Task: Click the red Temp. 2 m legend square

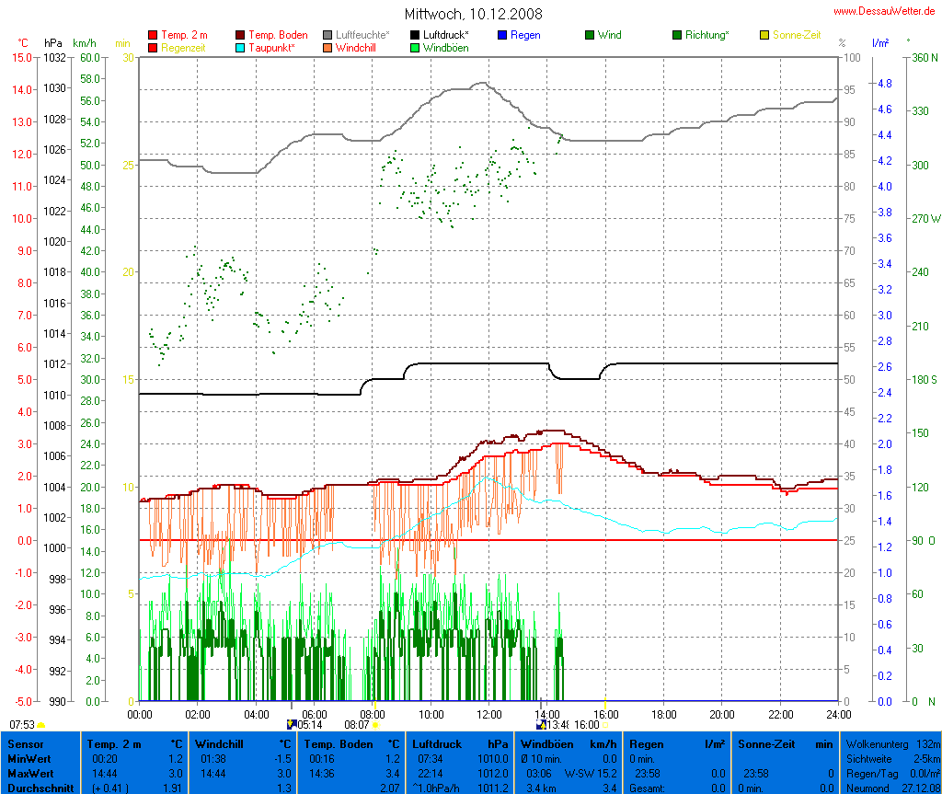Action: click(153, 36)
